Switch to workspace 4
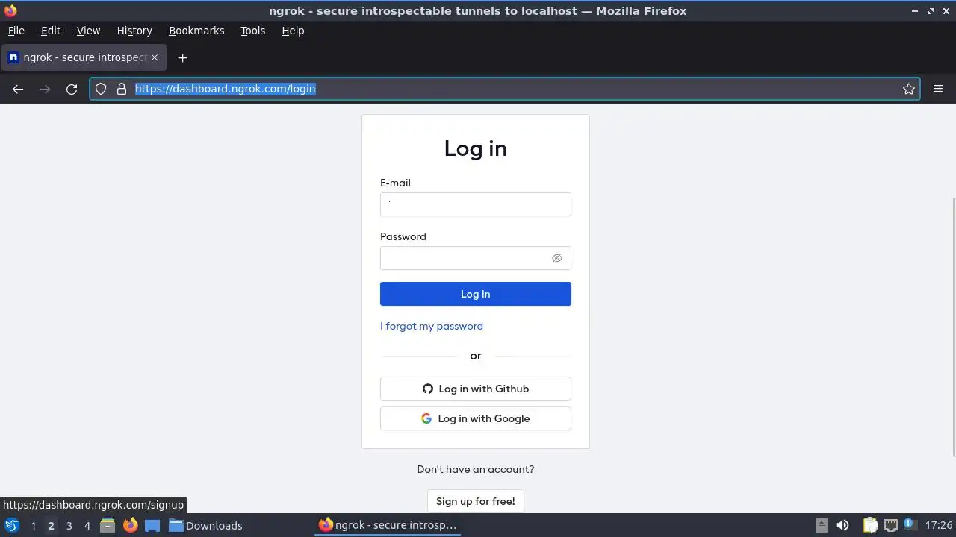 87,525
